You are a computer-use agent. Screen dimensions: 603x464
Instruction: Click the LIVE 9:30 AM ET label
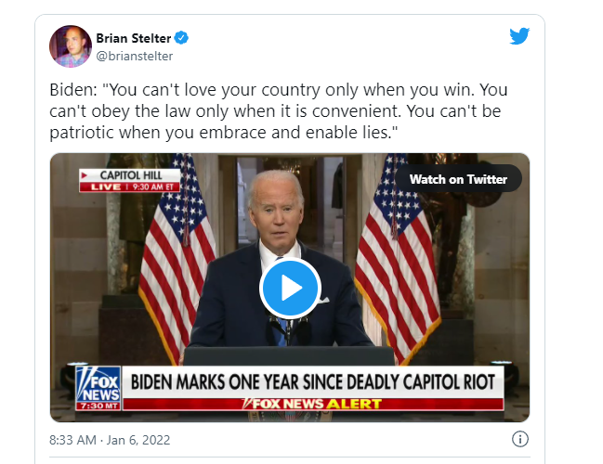click(x=130, y=187)
